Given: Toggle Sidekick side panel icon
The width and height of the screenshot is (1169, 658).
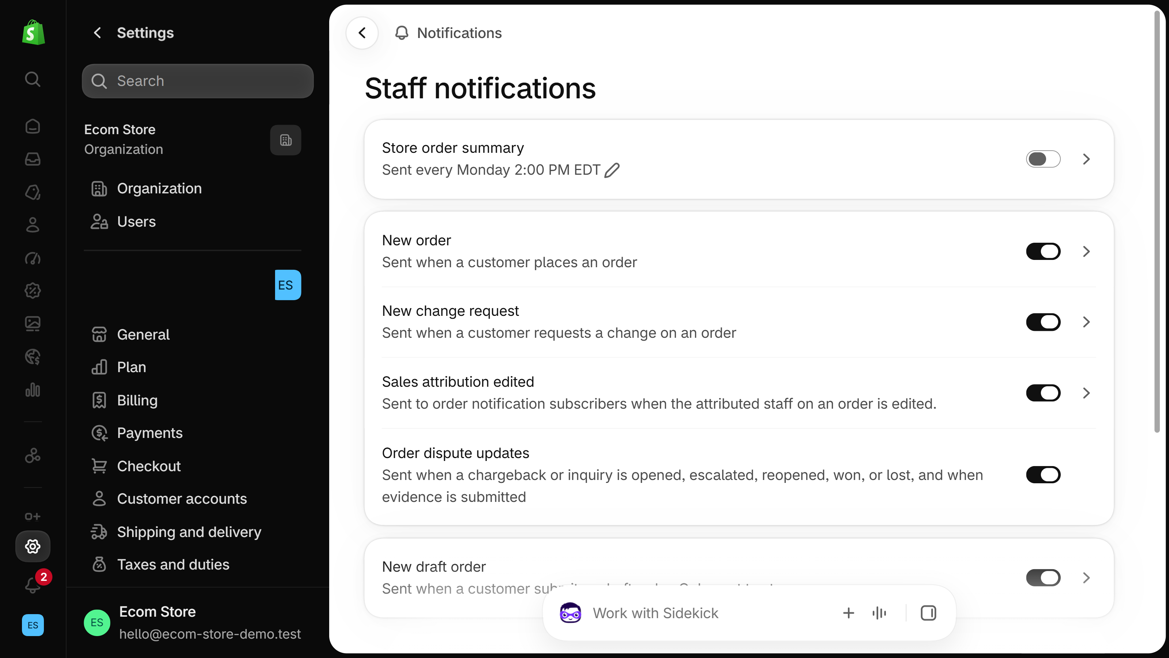Looking at the screenshot, I should point(928,613).
